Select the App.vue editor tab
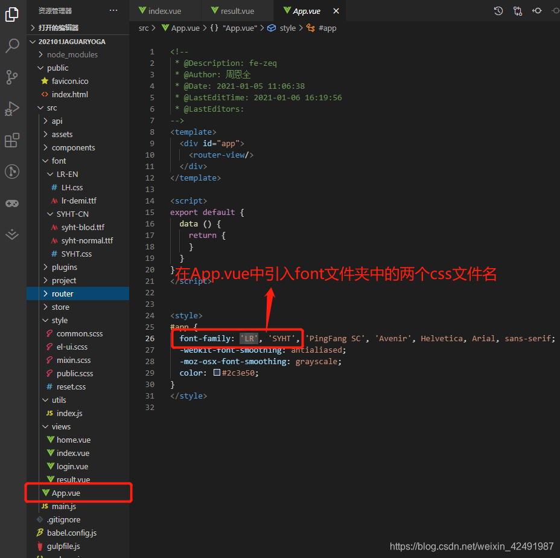This screenshot has height=558, width=560. [307, 11]
